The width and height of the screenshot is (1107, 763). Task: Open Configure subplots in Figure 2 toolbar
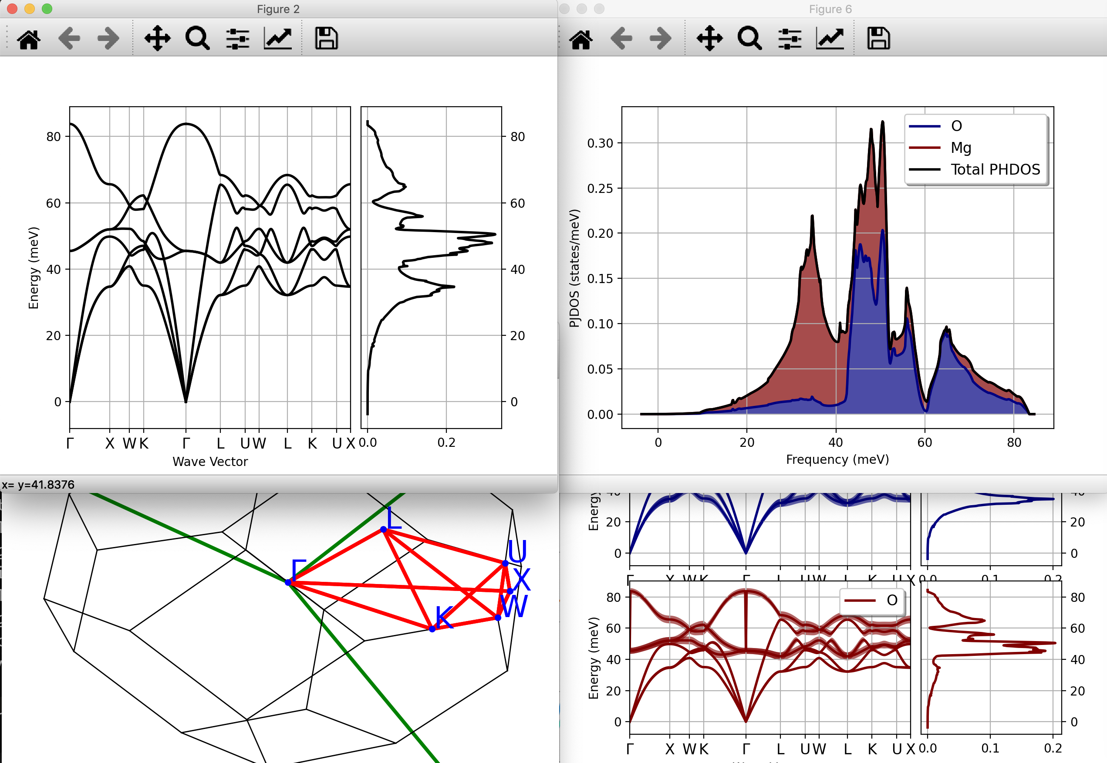click(237, 39)
